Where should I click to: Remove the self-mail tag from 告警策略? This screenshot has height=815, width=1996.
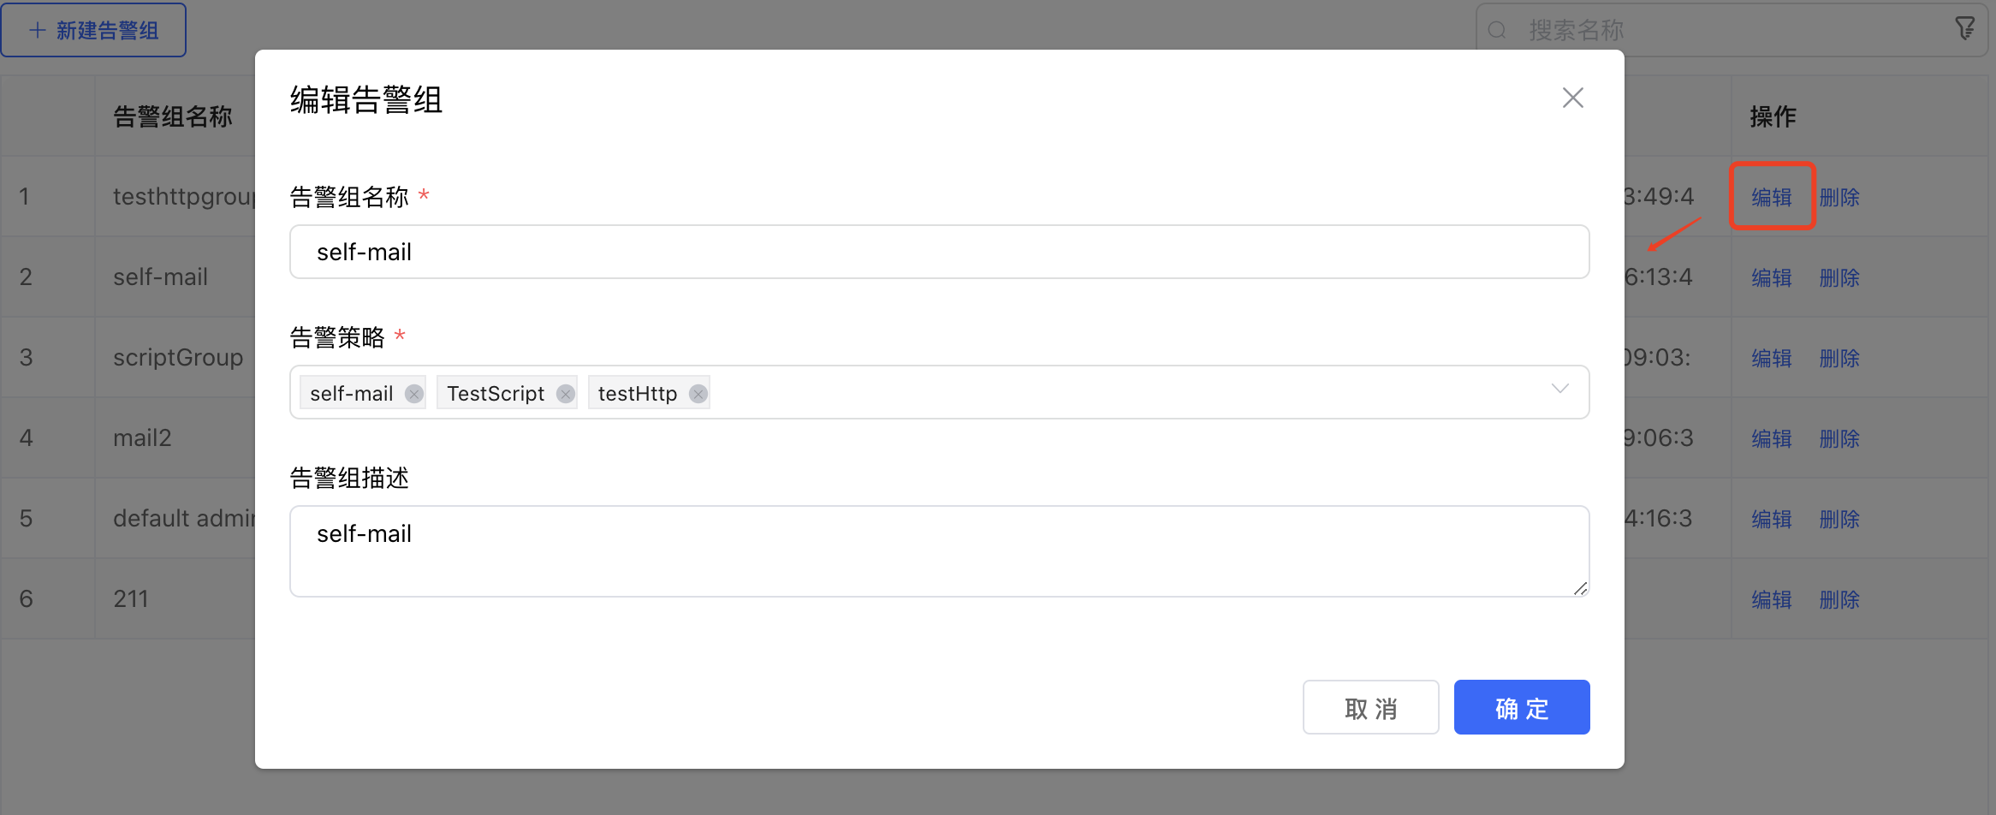pos(414,394)
